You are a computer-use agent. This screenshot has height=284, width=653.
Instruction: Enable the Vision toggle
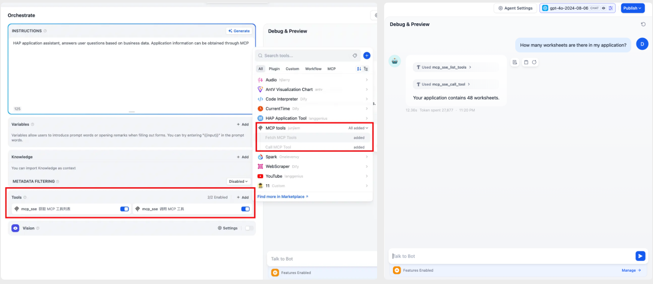[249, 228]
